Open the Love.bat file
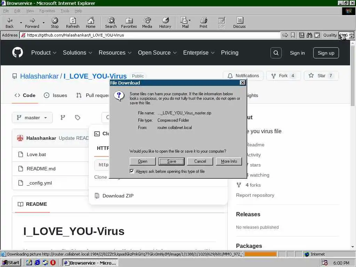This screenshot has height=267, width=356. (36, 155)
